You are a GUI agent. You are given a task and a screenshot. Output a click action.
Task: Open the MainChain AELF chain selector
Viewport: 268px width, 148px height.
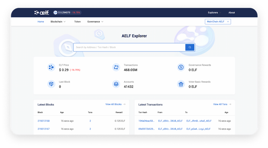218,22
